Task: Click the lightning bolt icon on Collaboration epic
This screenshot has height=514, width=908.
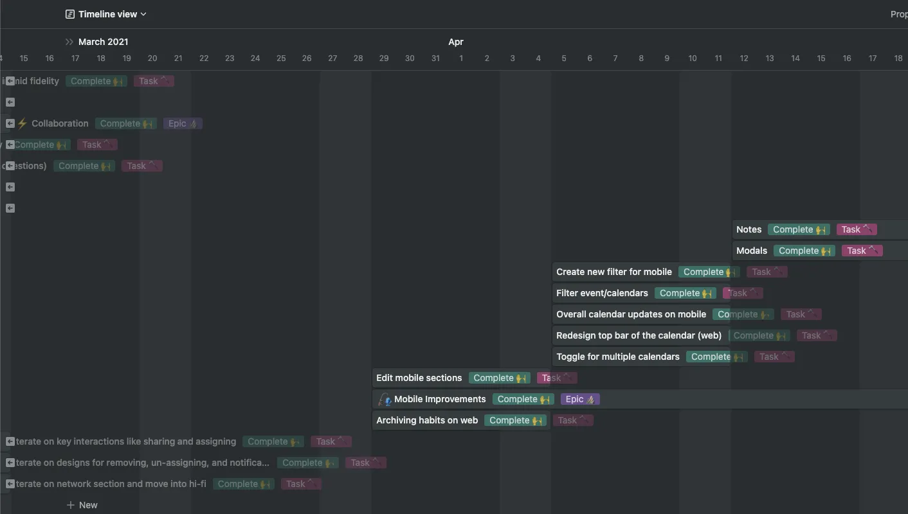Action: point(23,123)
